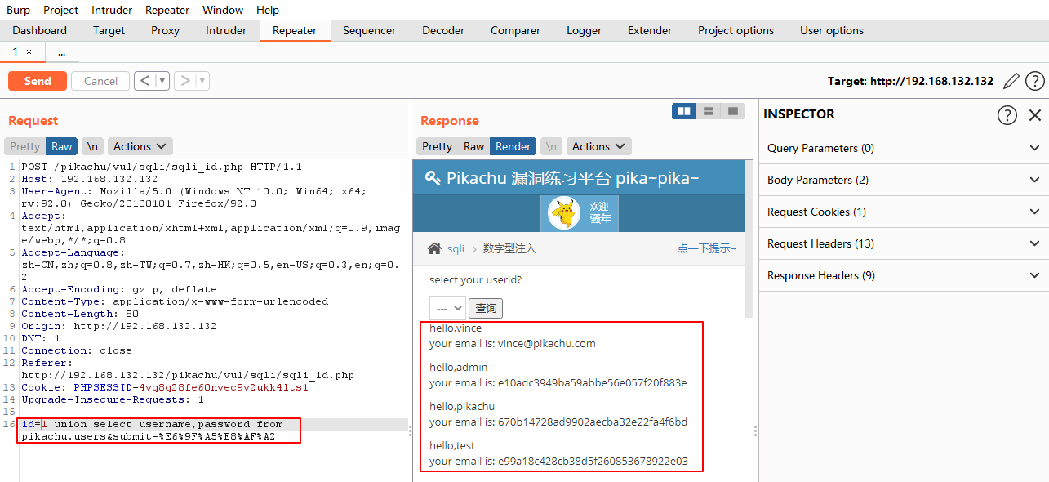1049x482 pixels.
Task: Close Repeater tab 1
Action: (x=29, y=51)
